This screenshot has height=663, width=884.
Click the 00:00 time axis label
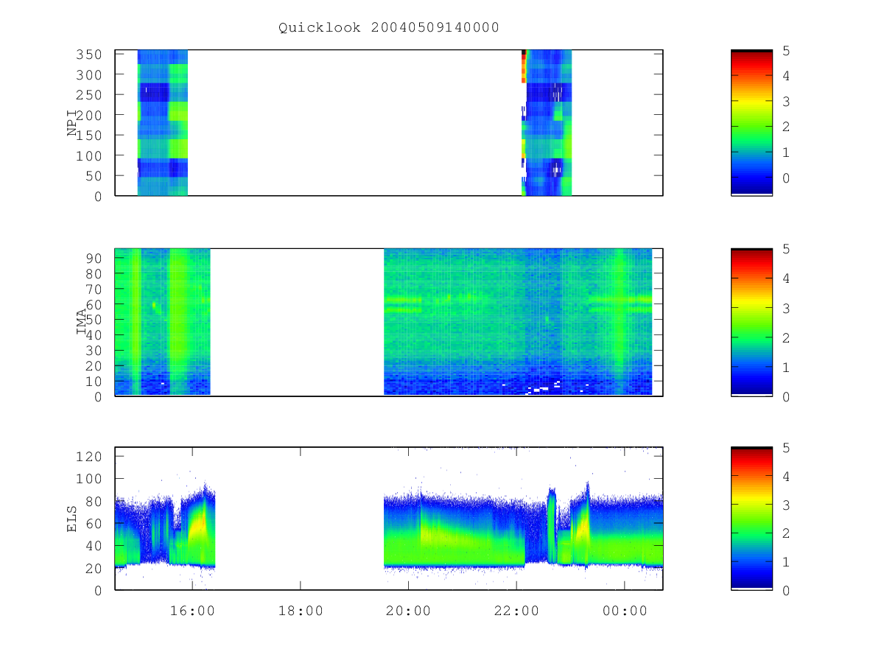click(x=625, y=611)
